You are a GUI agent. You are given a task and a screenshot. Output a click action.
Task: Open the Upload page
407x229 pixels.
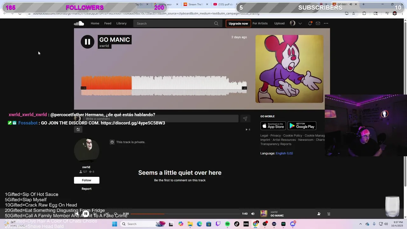point(279,23)
